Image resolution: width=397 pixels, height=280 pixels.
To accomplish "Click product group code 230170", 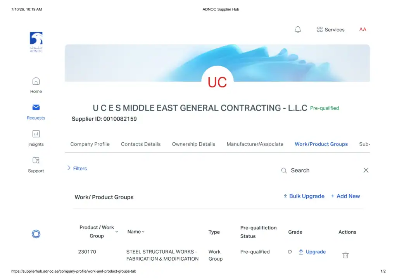I will 87,252.
